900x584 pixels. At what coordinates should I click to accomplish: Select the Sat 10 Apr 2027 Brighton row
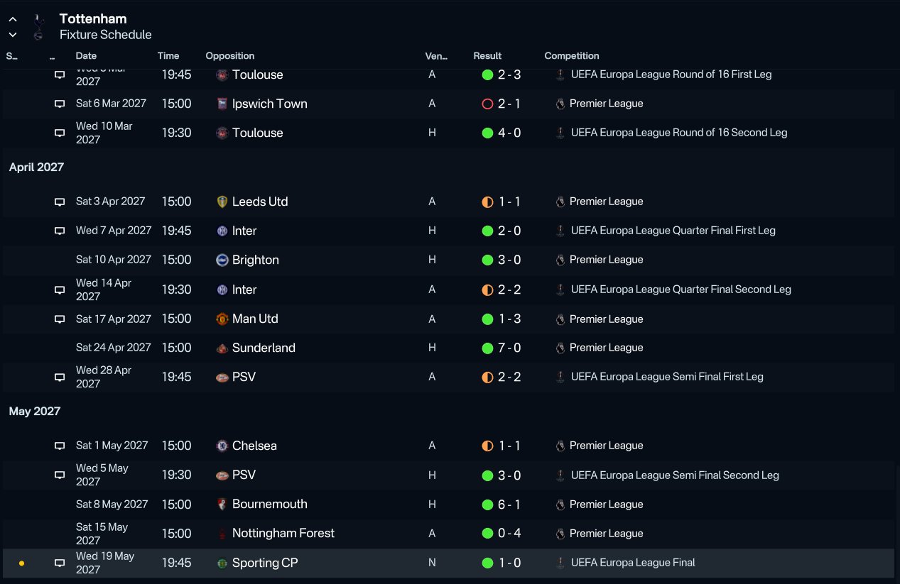[x=448, y=260]
